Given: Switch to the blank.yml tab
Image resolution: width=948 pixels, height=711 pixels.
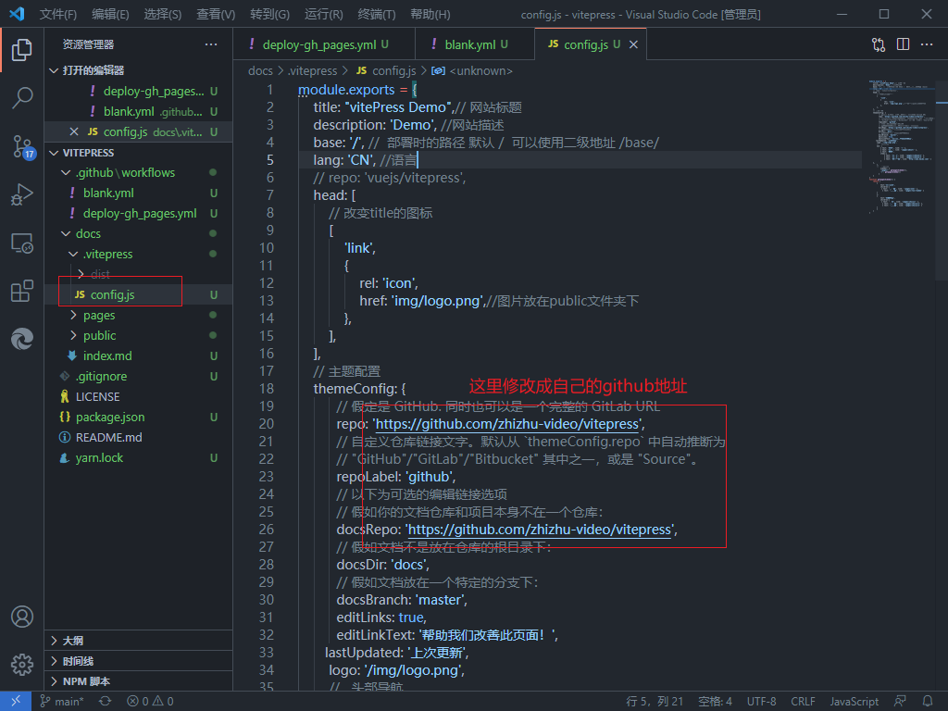Looking at the screenshot, I should (475, 44).
